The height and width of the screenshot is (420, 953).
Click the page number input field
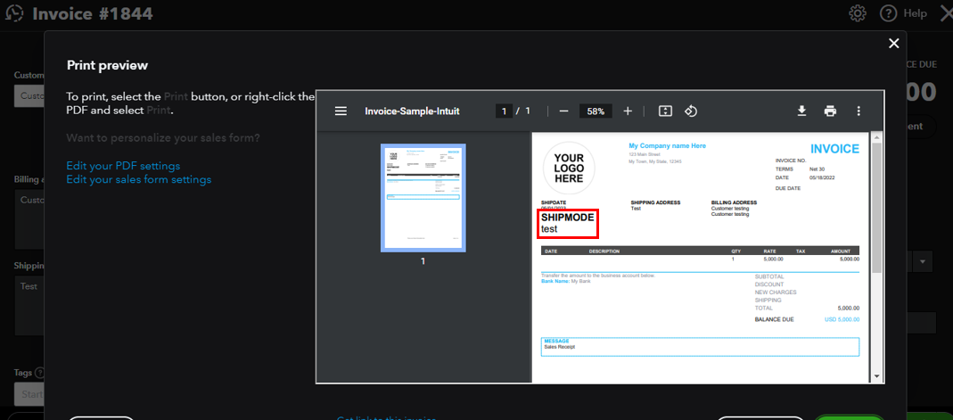coord(505,111)
